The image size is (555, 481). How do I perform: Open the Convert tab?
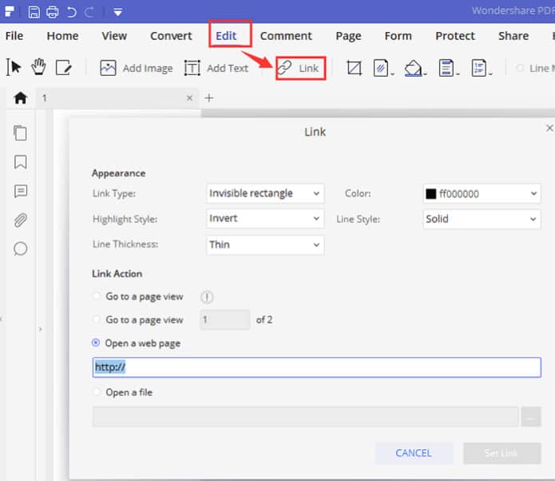(x=171, y=36)
